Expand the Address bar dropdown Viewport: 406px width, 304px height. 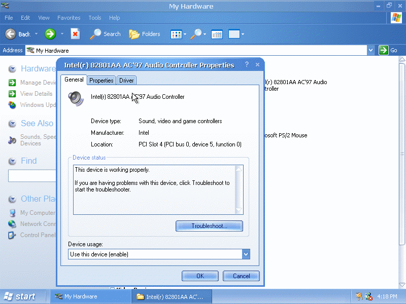(371, 50)
